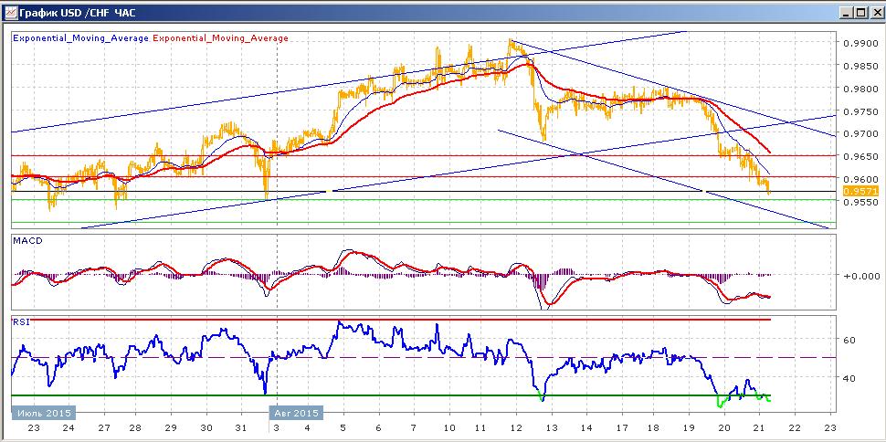Screen dimensions: 886x442
Task: Click the Июль 2015 month marker
Action: click(x=43, y=413)
